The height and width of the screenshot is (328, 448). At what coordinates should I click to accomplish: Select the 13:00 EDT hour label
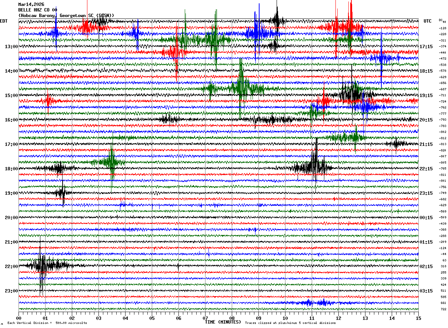tap(11, 46)
